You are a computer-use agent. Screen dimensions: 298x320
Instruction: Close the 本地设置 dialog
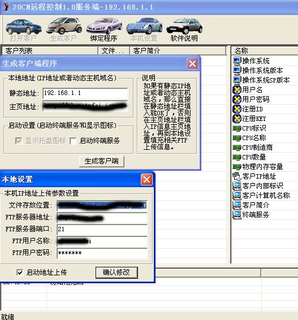coord(146,180)
